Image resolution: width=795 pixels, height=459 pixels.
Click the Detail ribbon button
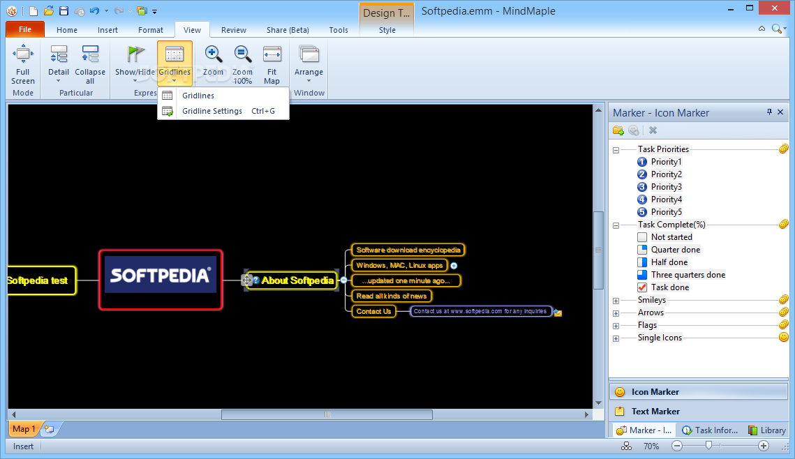[x=59, y=65]
